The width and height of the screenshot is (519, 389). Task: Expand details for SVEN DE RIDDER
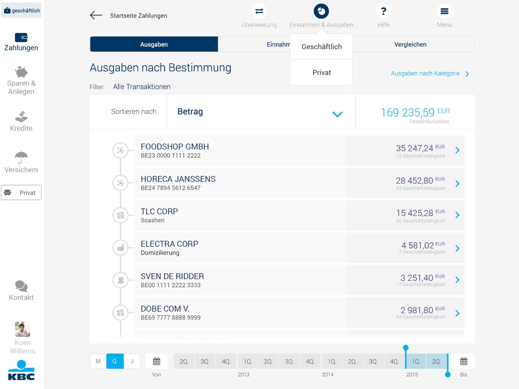457,280
